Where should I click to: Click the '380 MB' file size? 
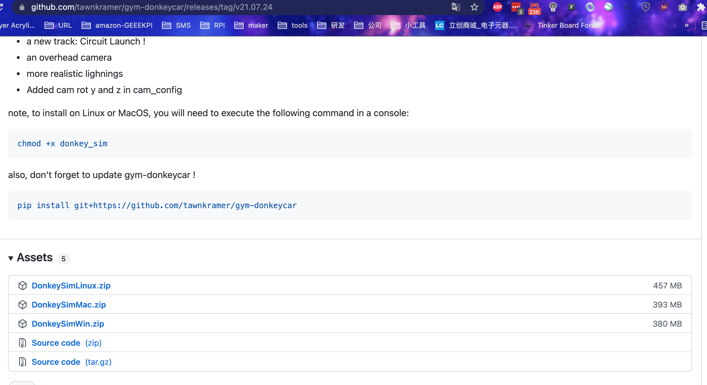coord(667,324)
